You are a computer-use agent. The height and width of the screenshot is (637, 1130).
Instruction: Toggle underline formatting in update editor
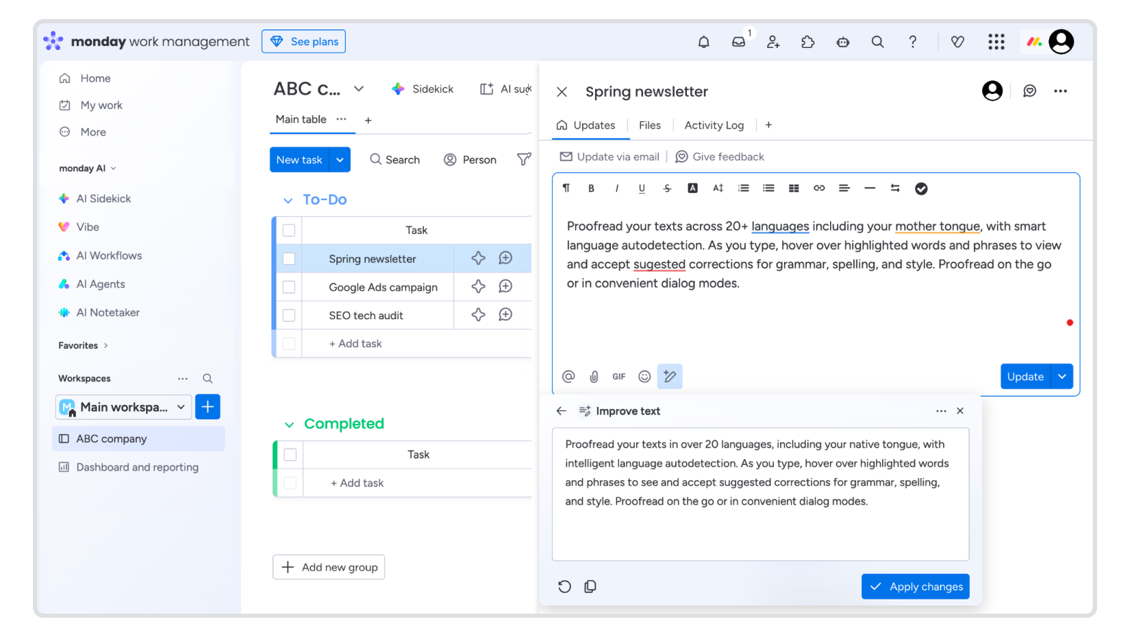642,188
